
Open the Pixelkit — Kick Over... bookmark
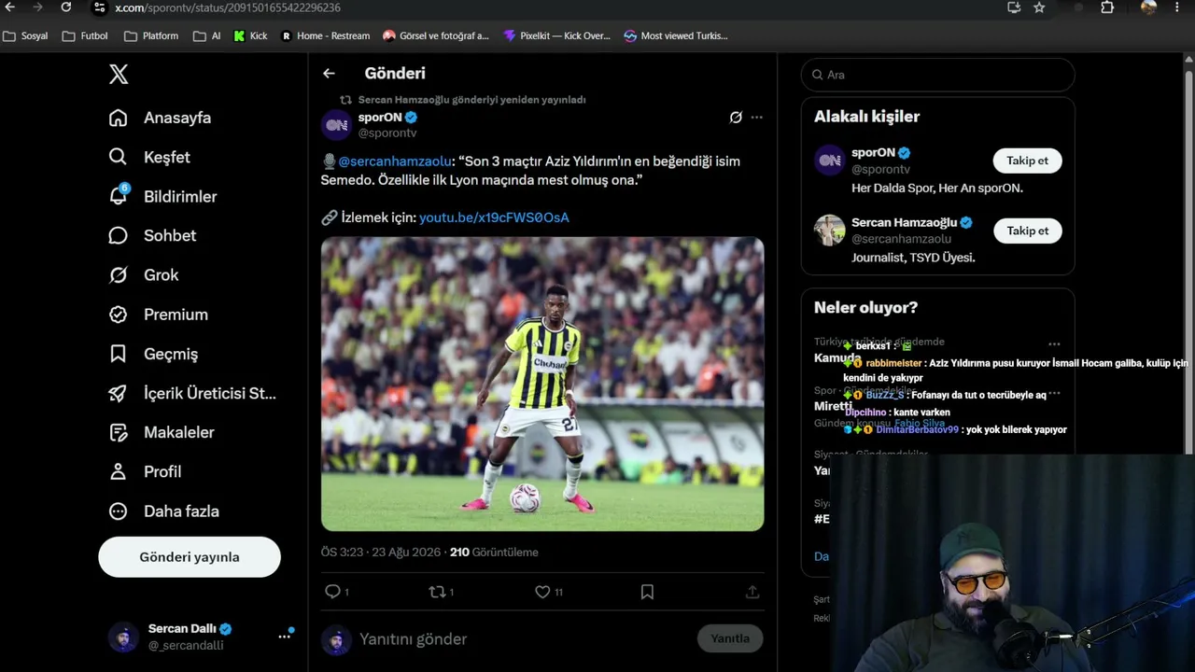tap(556, 36)
